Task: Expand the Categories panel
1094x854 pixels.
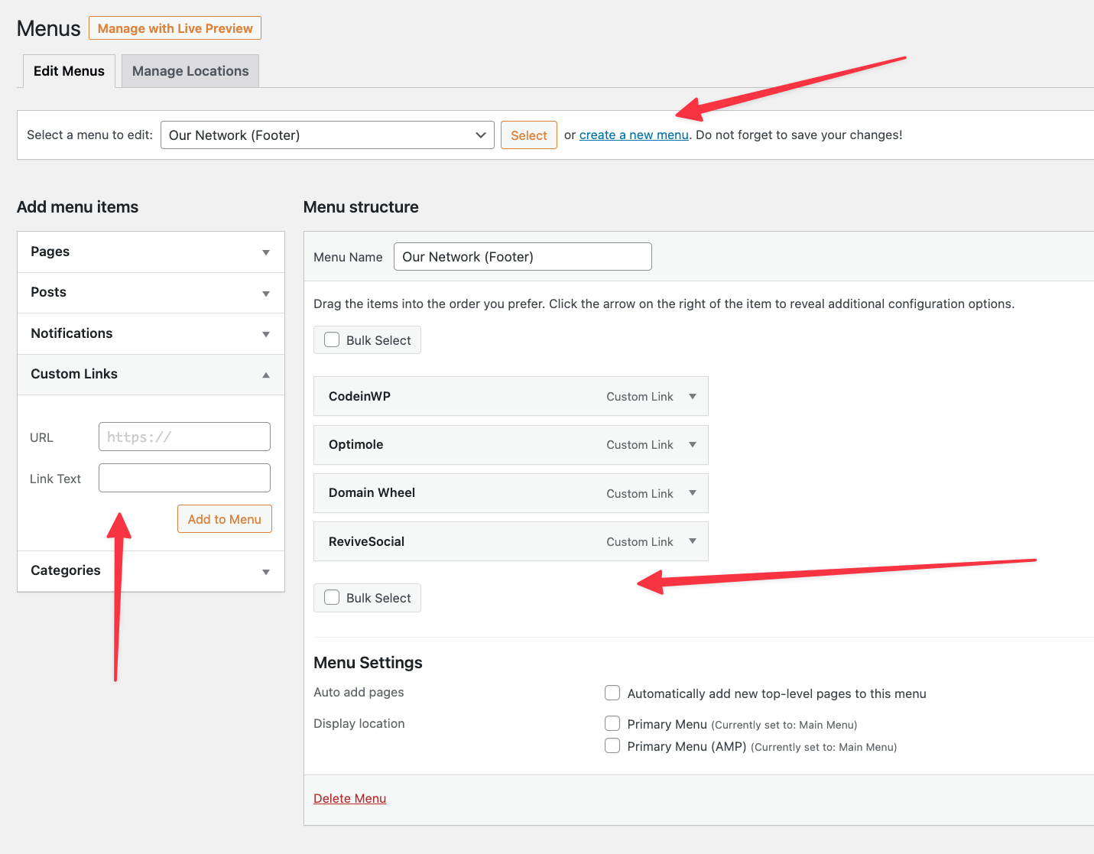Action: point(265,571)
